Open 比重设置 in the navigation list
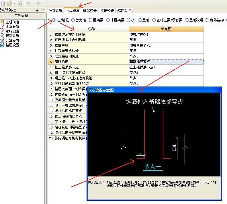 [12, 26]
